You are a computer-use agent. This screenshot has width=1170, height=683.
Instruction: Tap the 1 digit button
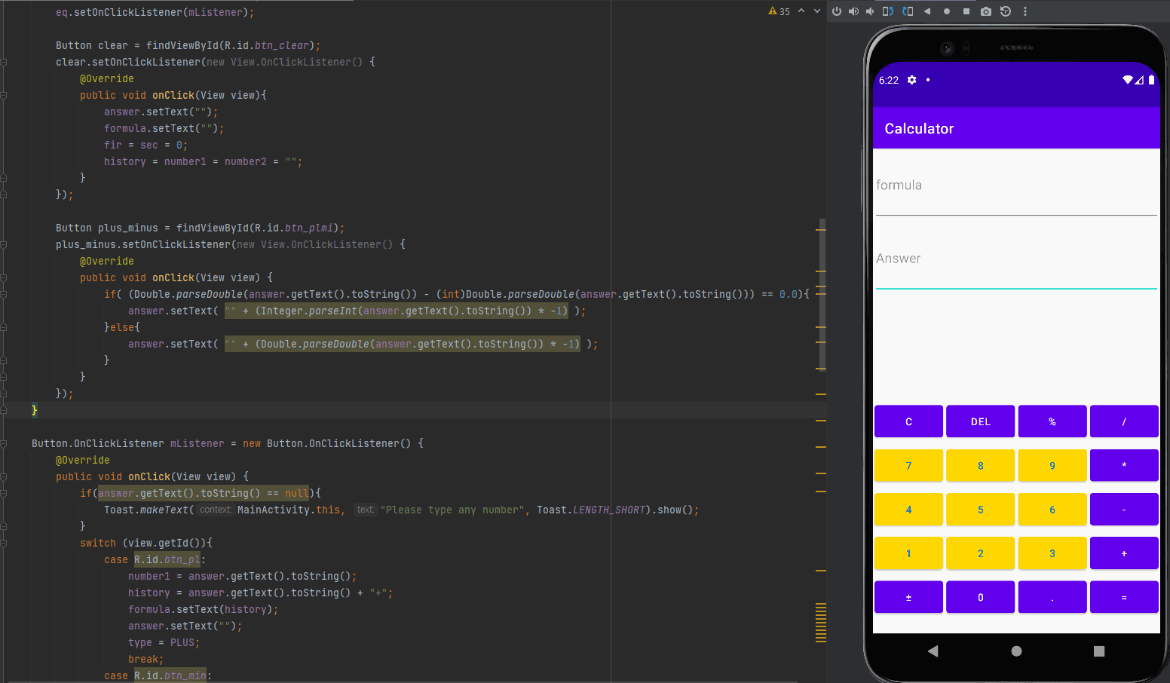(x=908, y=553)
